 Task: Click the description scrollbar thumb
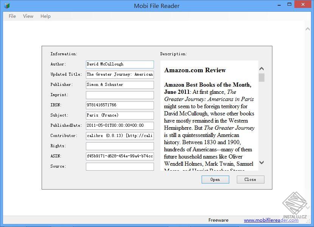tap(261, 78)
